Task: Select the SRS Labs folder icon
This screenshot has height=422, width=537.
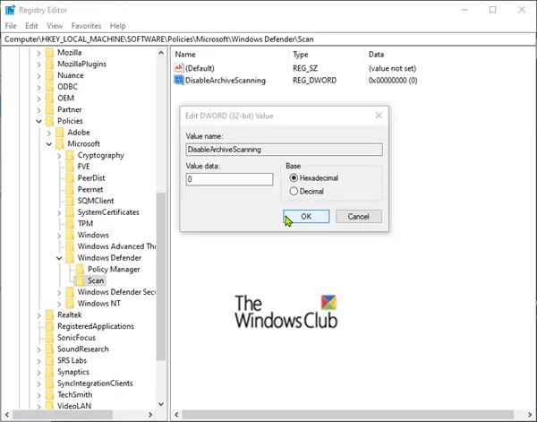Action: tap(49, 361)
